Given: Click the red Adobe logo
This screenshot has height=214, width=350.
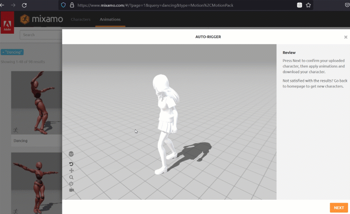Looking at the screenshot, I should click(x=7, y=23).
